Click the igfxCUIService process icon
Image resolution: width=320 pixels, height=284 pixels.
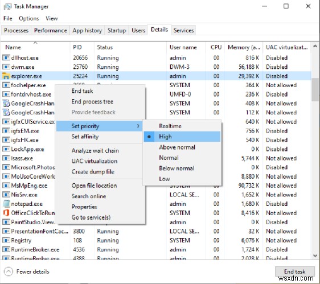tap(6, 122)
